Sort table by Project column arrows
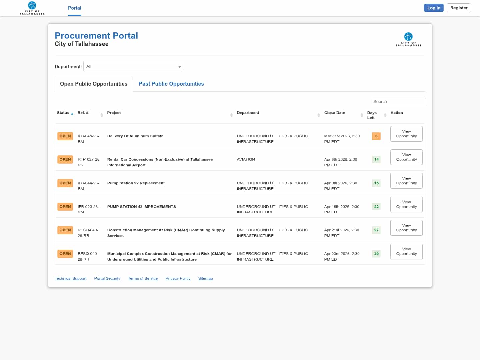480x360 pixels. click(x=231, y=115)
